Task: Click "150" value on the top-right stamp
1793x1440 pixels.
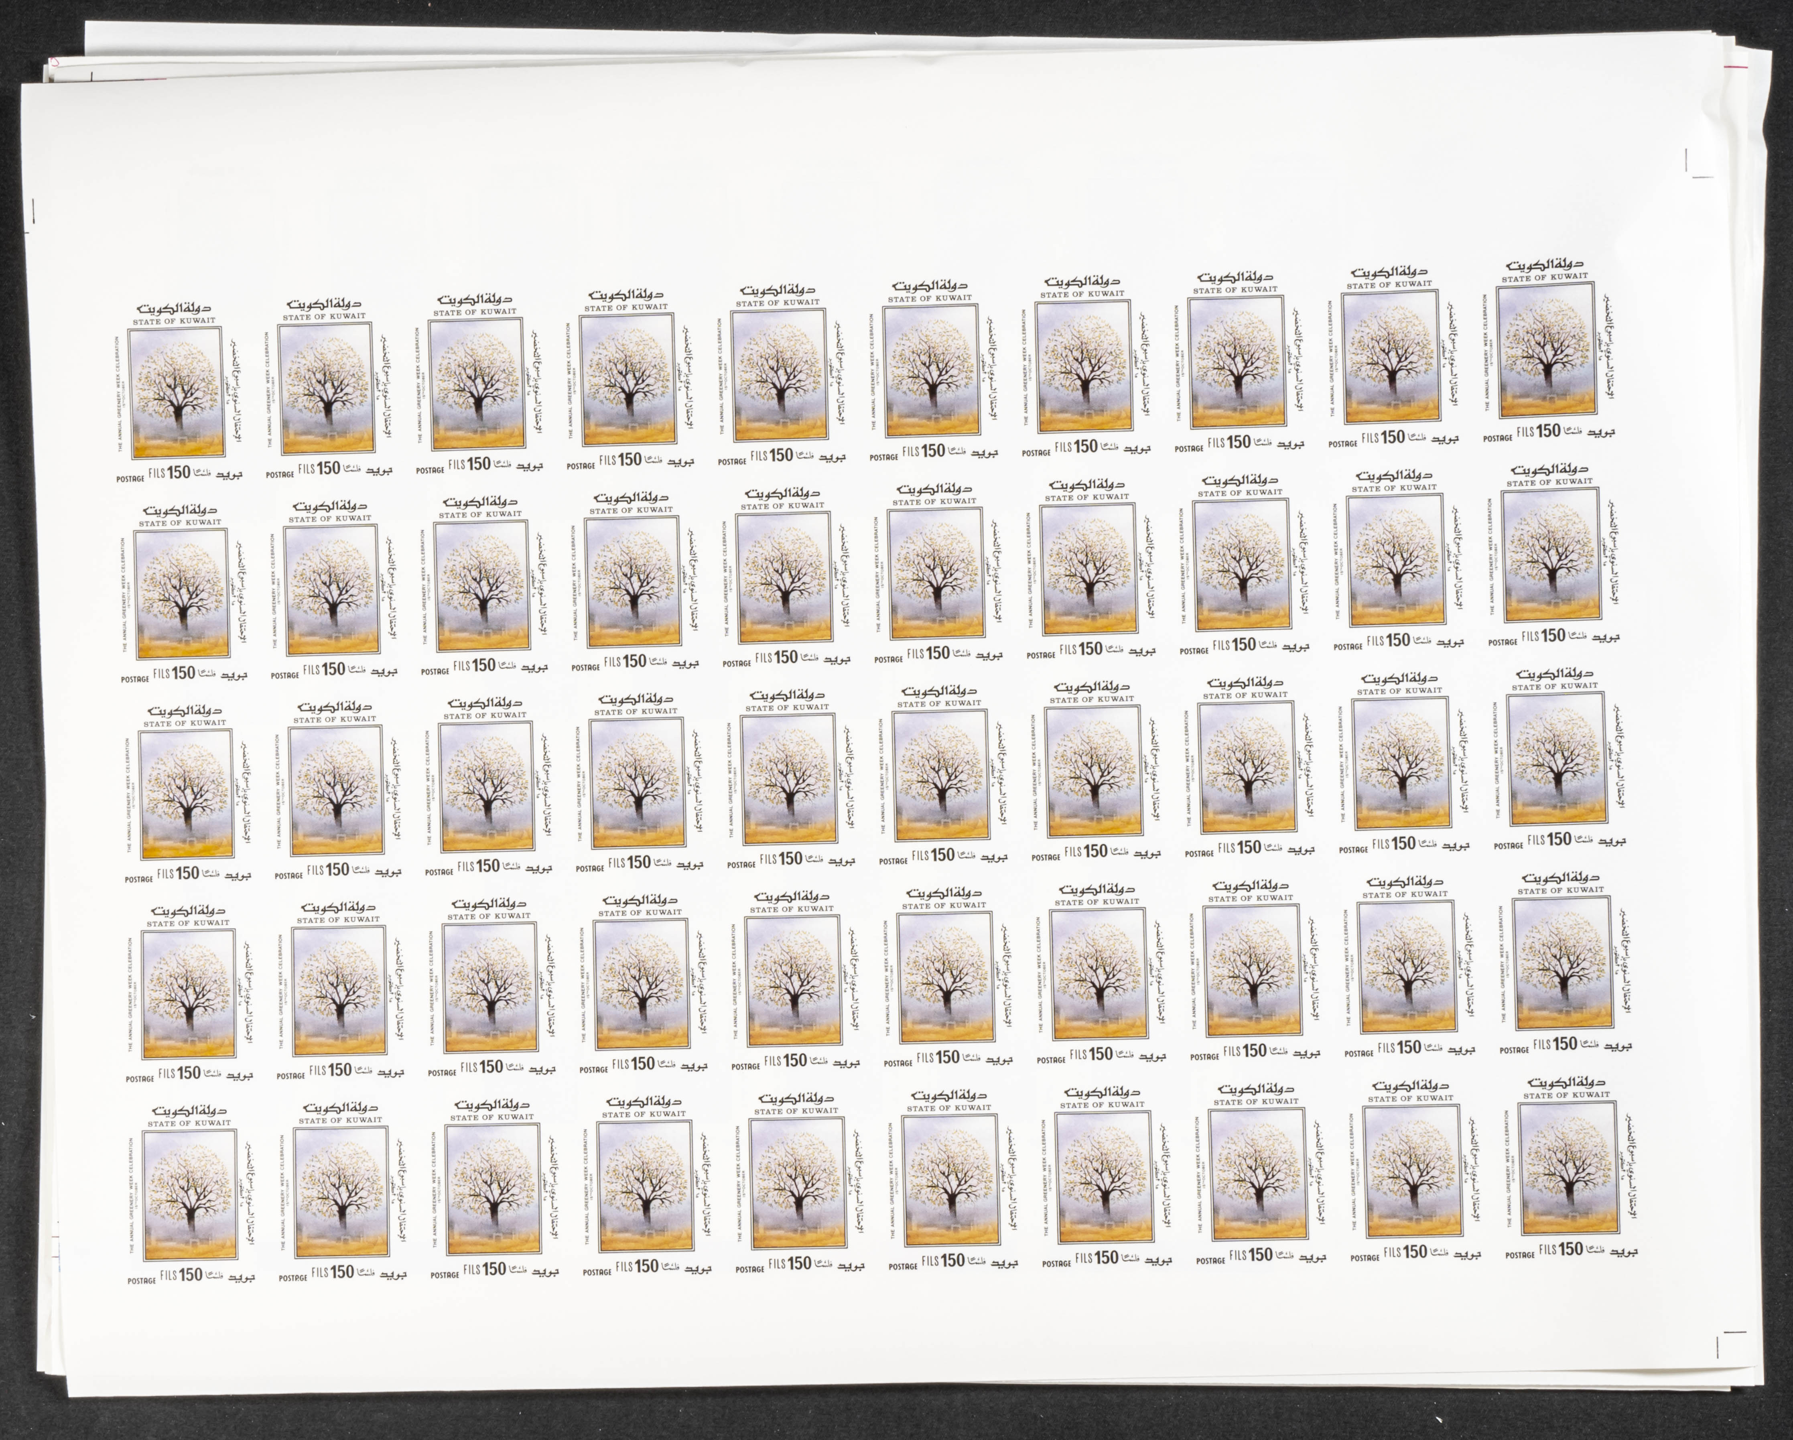Action: coord(1548,431)
